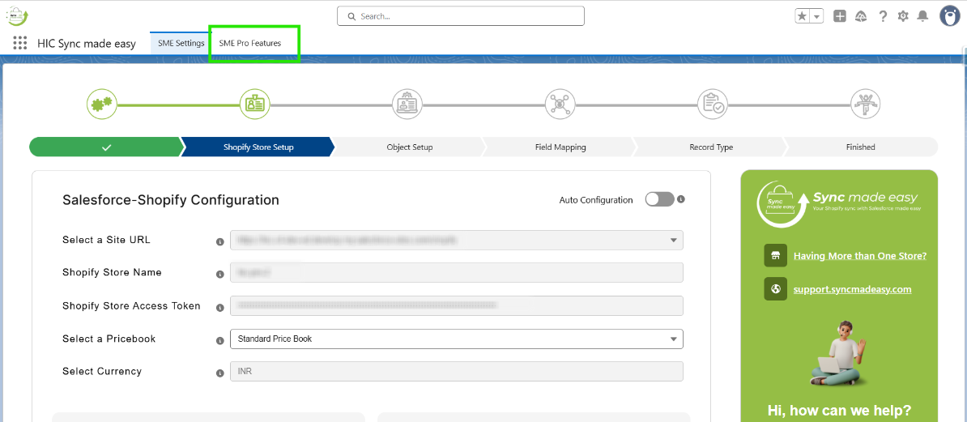Select the Object Setup path stage

(410, 147)
